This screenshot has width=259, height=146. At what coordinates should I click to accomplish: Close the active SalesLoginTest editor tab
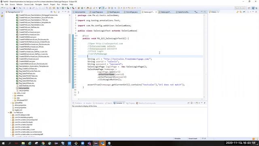[x=156, y=12]
